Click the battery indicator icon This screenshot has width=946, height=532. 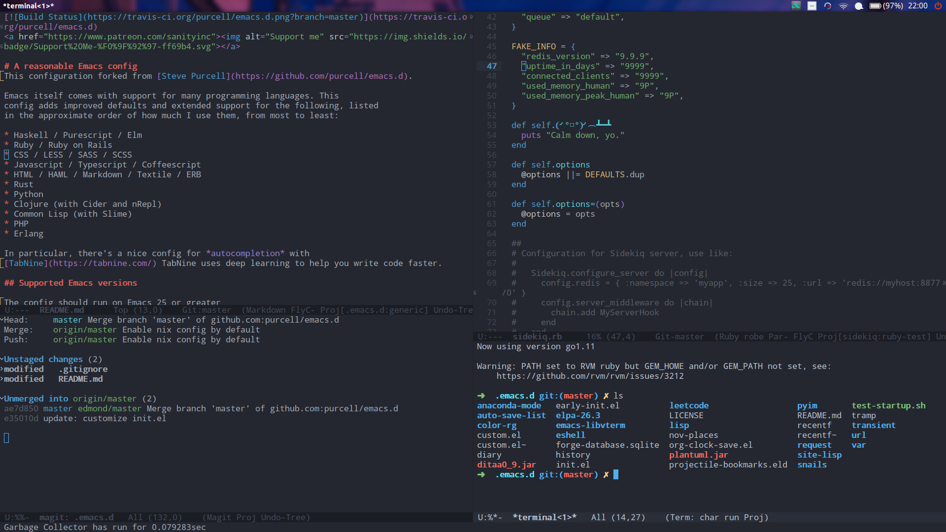(x=875, y=6)
